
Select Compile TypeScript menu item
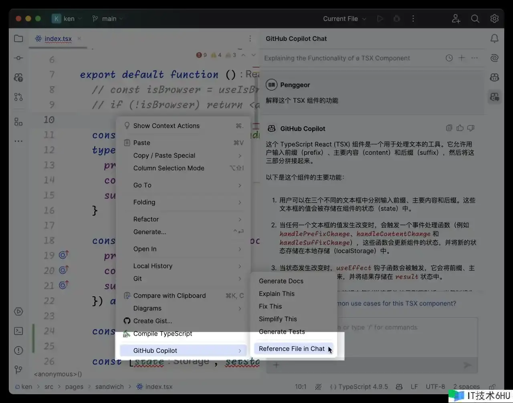click(184, 334)
